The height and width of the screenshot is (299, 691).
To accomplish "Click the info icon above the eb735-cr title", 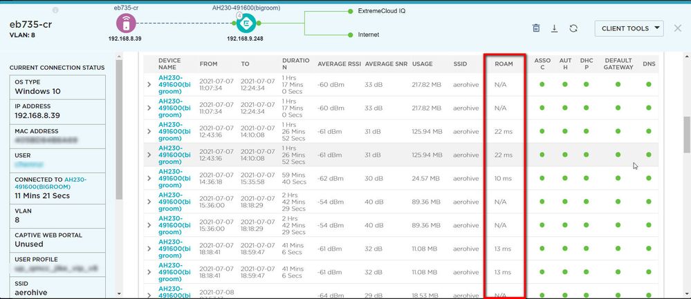I will [55, 10].
